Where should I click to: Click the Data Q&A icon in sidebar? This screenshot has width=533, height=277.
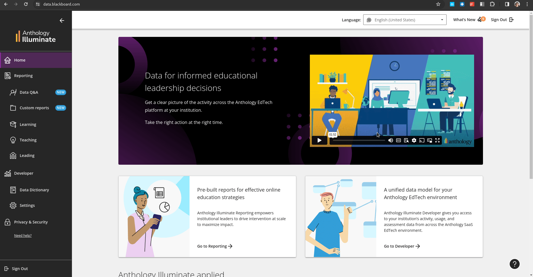(13, 92)
